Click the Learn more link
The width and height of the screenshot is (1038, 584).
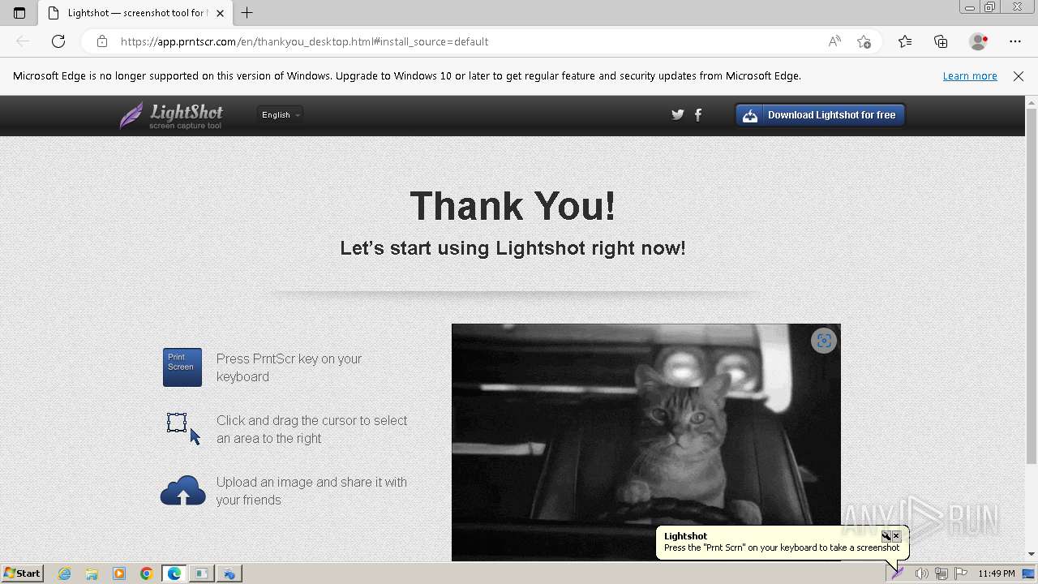point(970,75)
